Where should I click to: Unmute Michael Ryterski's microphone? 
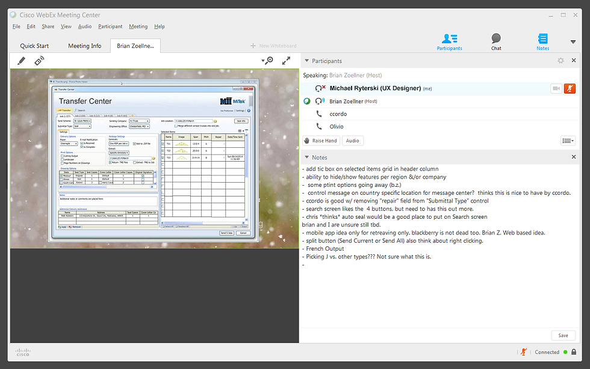[570, 89]
